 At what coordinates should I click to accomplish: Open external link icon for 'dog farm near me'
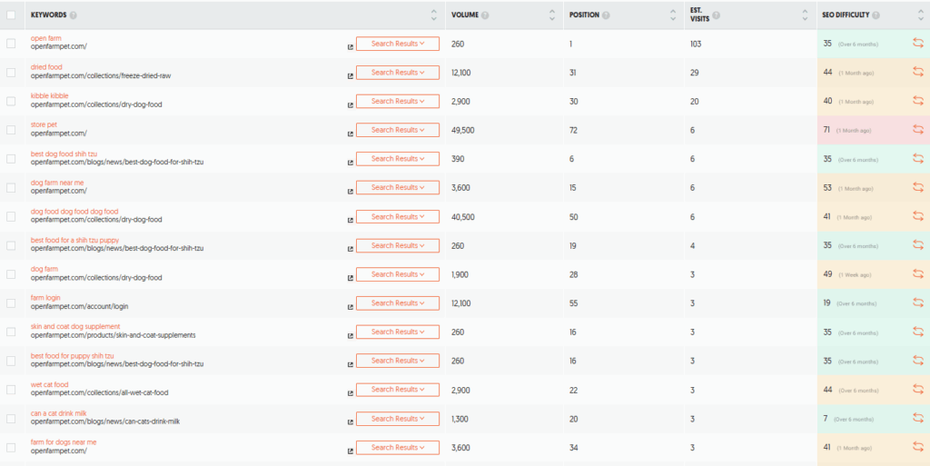coord(350,192)
